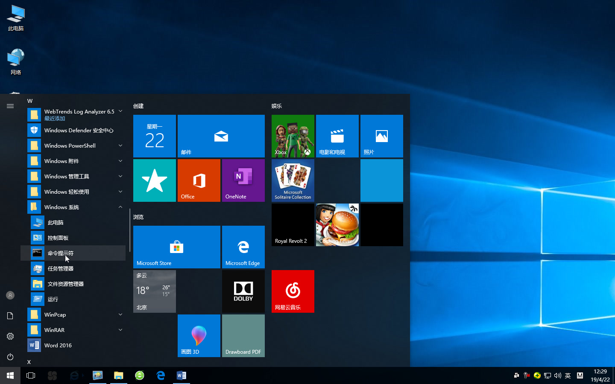
Task: Open the picture app on the taskbar
Action: pyautogui.click(x=98, y=375)
